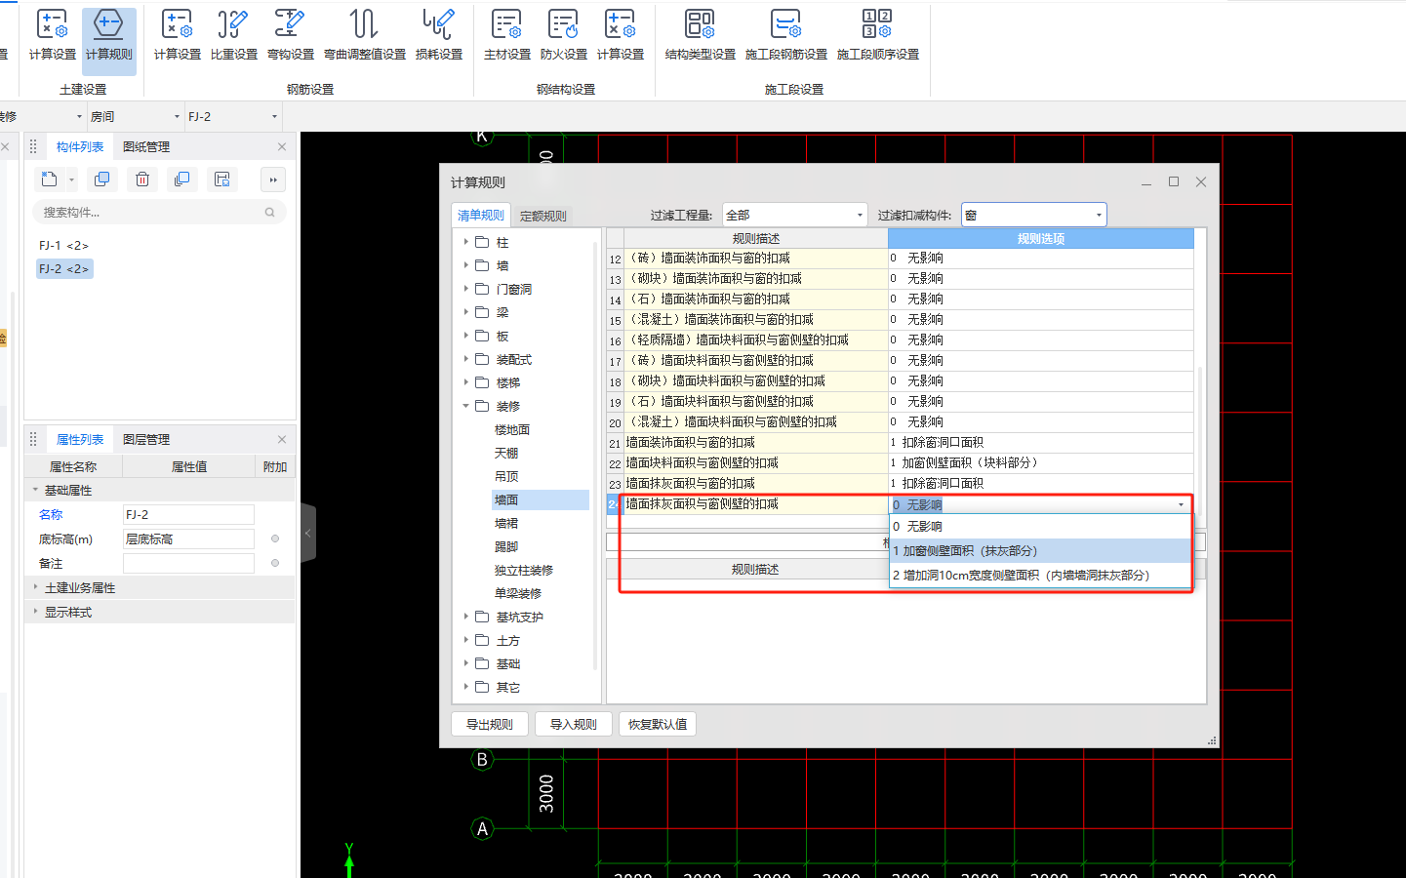Screen dimensions: 1406x878
Task: Click the copy component icon
Action: (101, 180)
